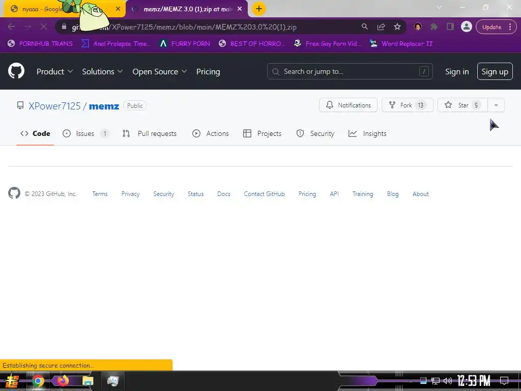Open the notification center icon
The height and width of the screenshot is (391, 521).
point(504,381)
